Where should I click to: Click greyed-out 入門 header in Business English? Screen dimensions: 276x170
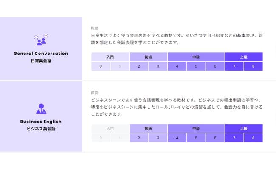(x=110, y=129)
